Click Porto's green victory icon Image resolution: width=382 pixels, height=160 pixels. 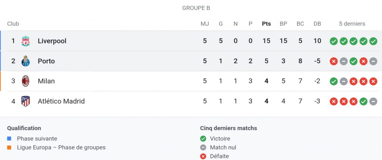(x=353, y=61)
